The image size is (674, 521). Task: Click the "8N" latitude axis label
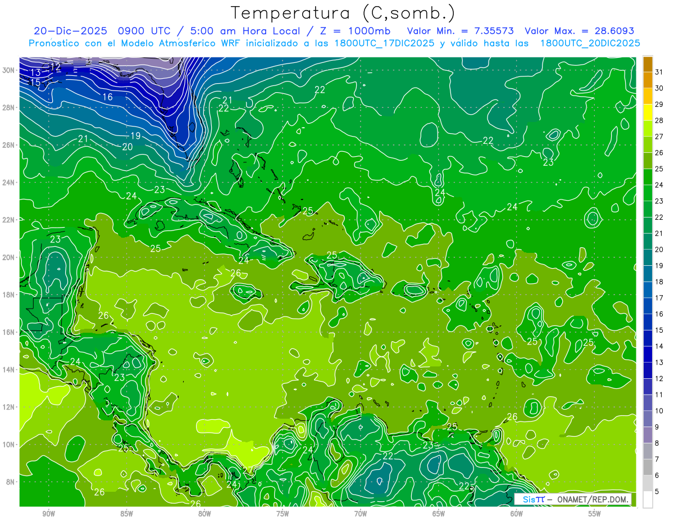click(11, 482)
